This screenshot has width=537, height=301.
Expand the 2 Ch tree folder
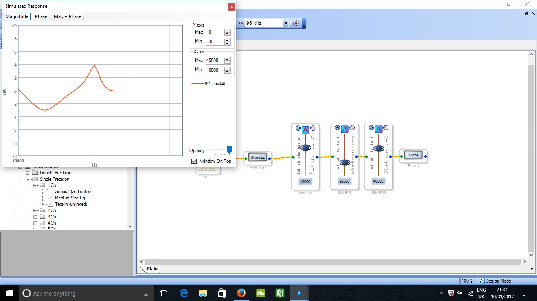point(35,210)
